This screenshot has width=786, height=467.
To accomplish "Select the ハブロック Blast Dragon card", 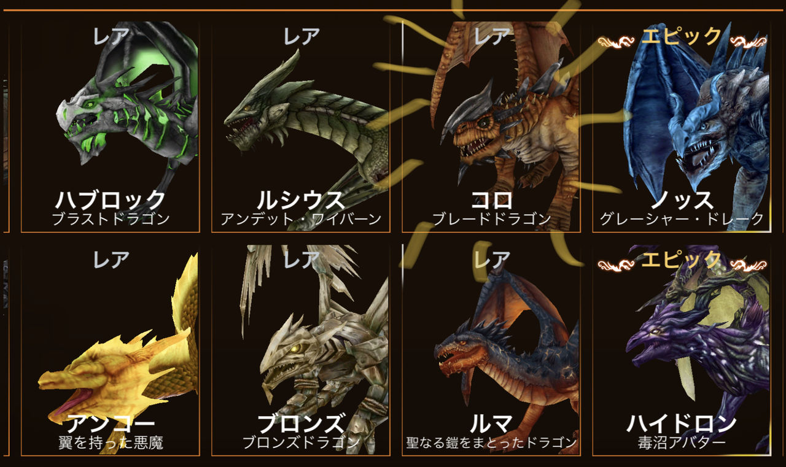I will point(111,127).
